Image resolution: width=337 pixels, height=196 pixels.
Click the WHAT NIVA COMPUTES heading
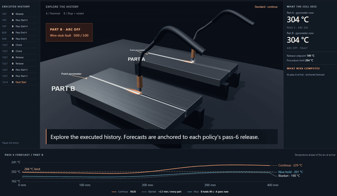(303, 69)
